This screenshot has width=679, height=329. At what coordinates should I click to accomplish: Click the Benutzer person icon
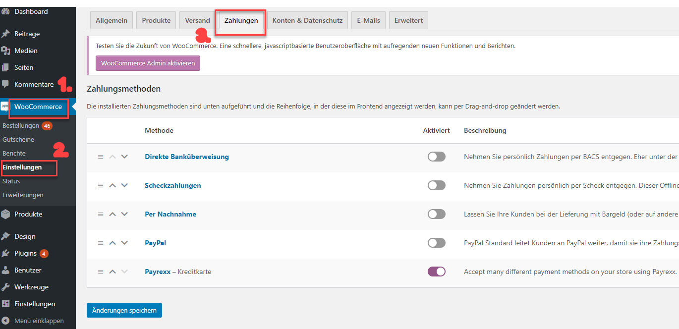coord(5,270)
